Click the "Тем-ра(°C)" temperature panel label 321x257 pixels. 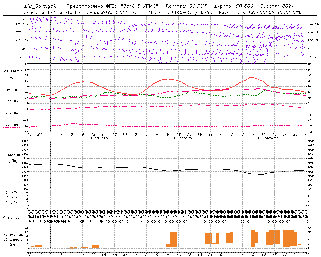12,71
